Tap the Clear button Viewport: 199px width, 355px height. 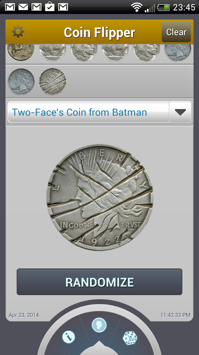[x=176, y=32]
